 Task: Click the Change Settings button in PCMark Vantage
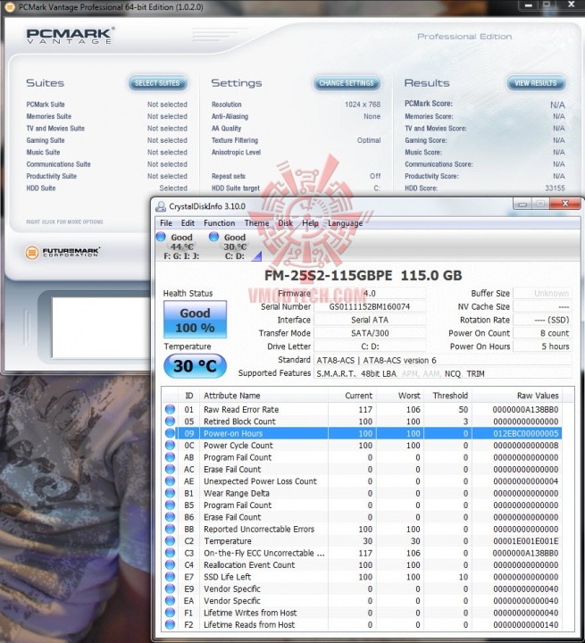click(x=347, y=83)
